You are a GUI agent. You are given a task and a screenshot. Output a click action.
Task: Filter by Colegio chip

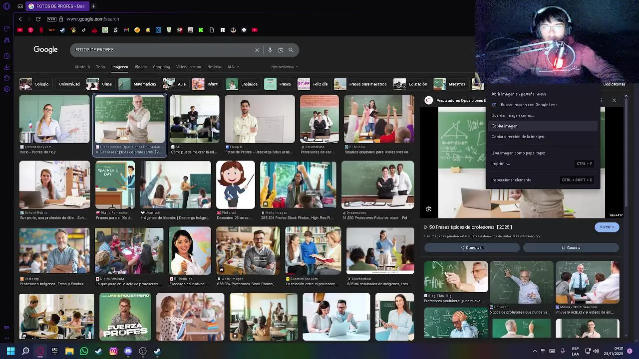(x=35, y=84)
